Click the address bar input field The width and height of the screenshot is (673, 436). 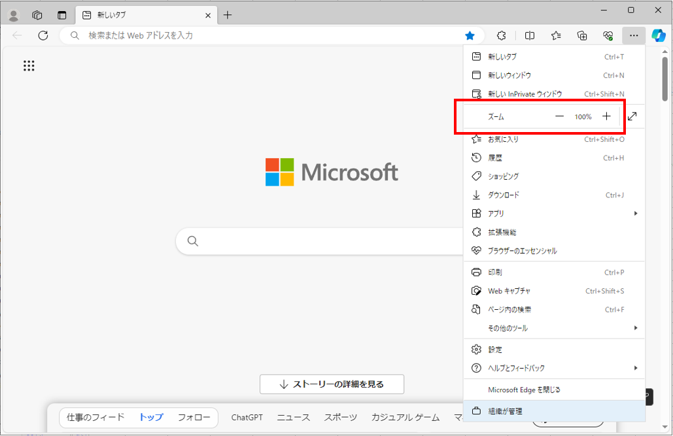coord(270,35)
